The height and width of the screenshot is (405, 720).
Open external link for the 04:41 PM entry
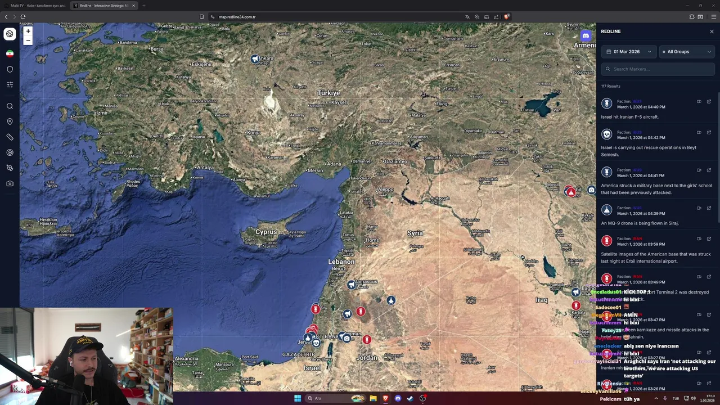click(x=709, y=170)
